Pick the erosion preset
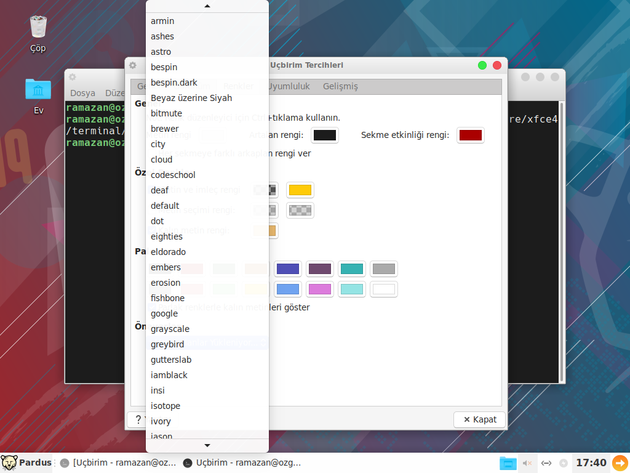Screen dimensions: 630x473 pos(207,283)
